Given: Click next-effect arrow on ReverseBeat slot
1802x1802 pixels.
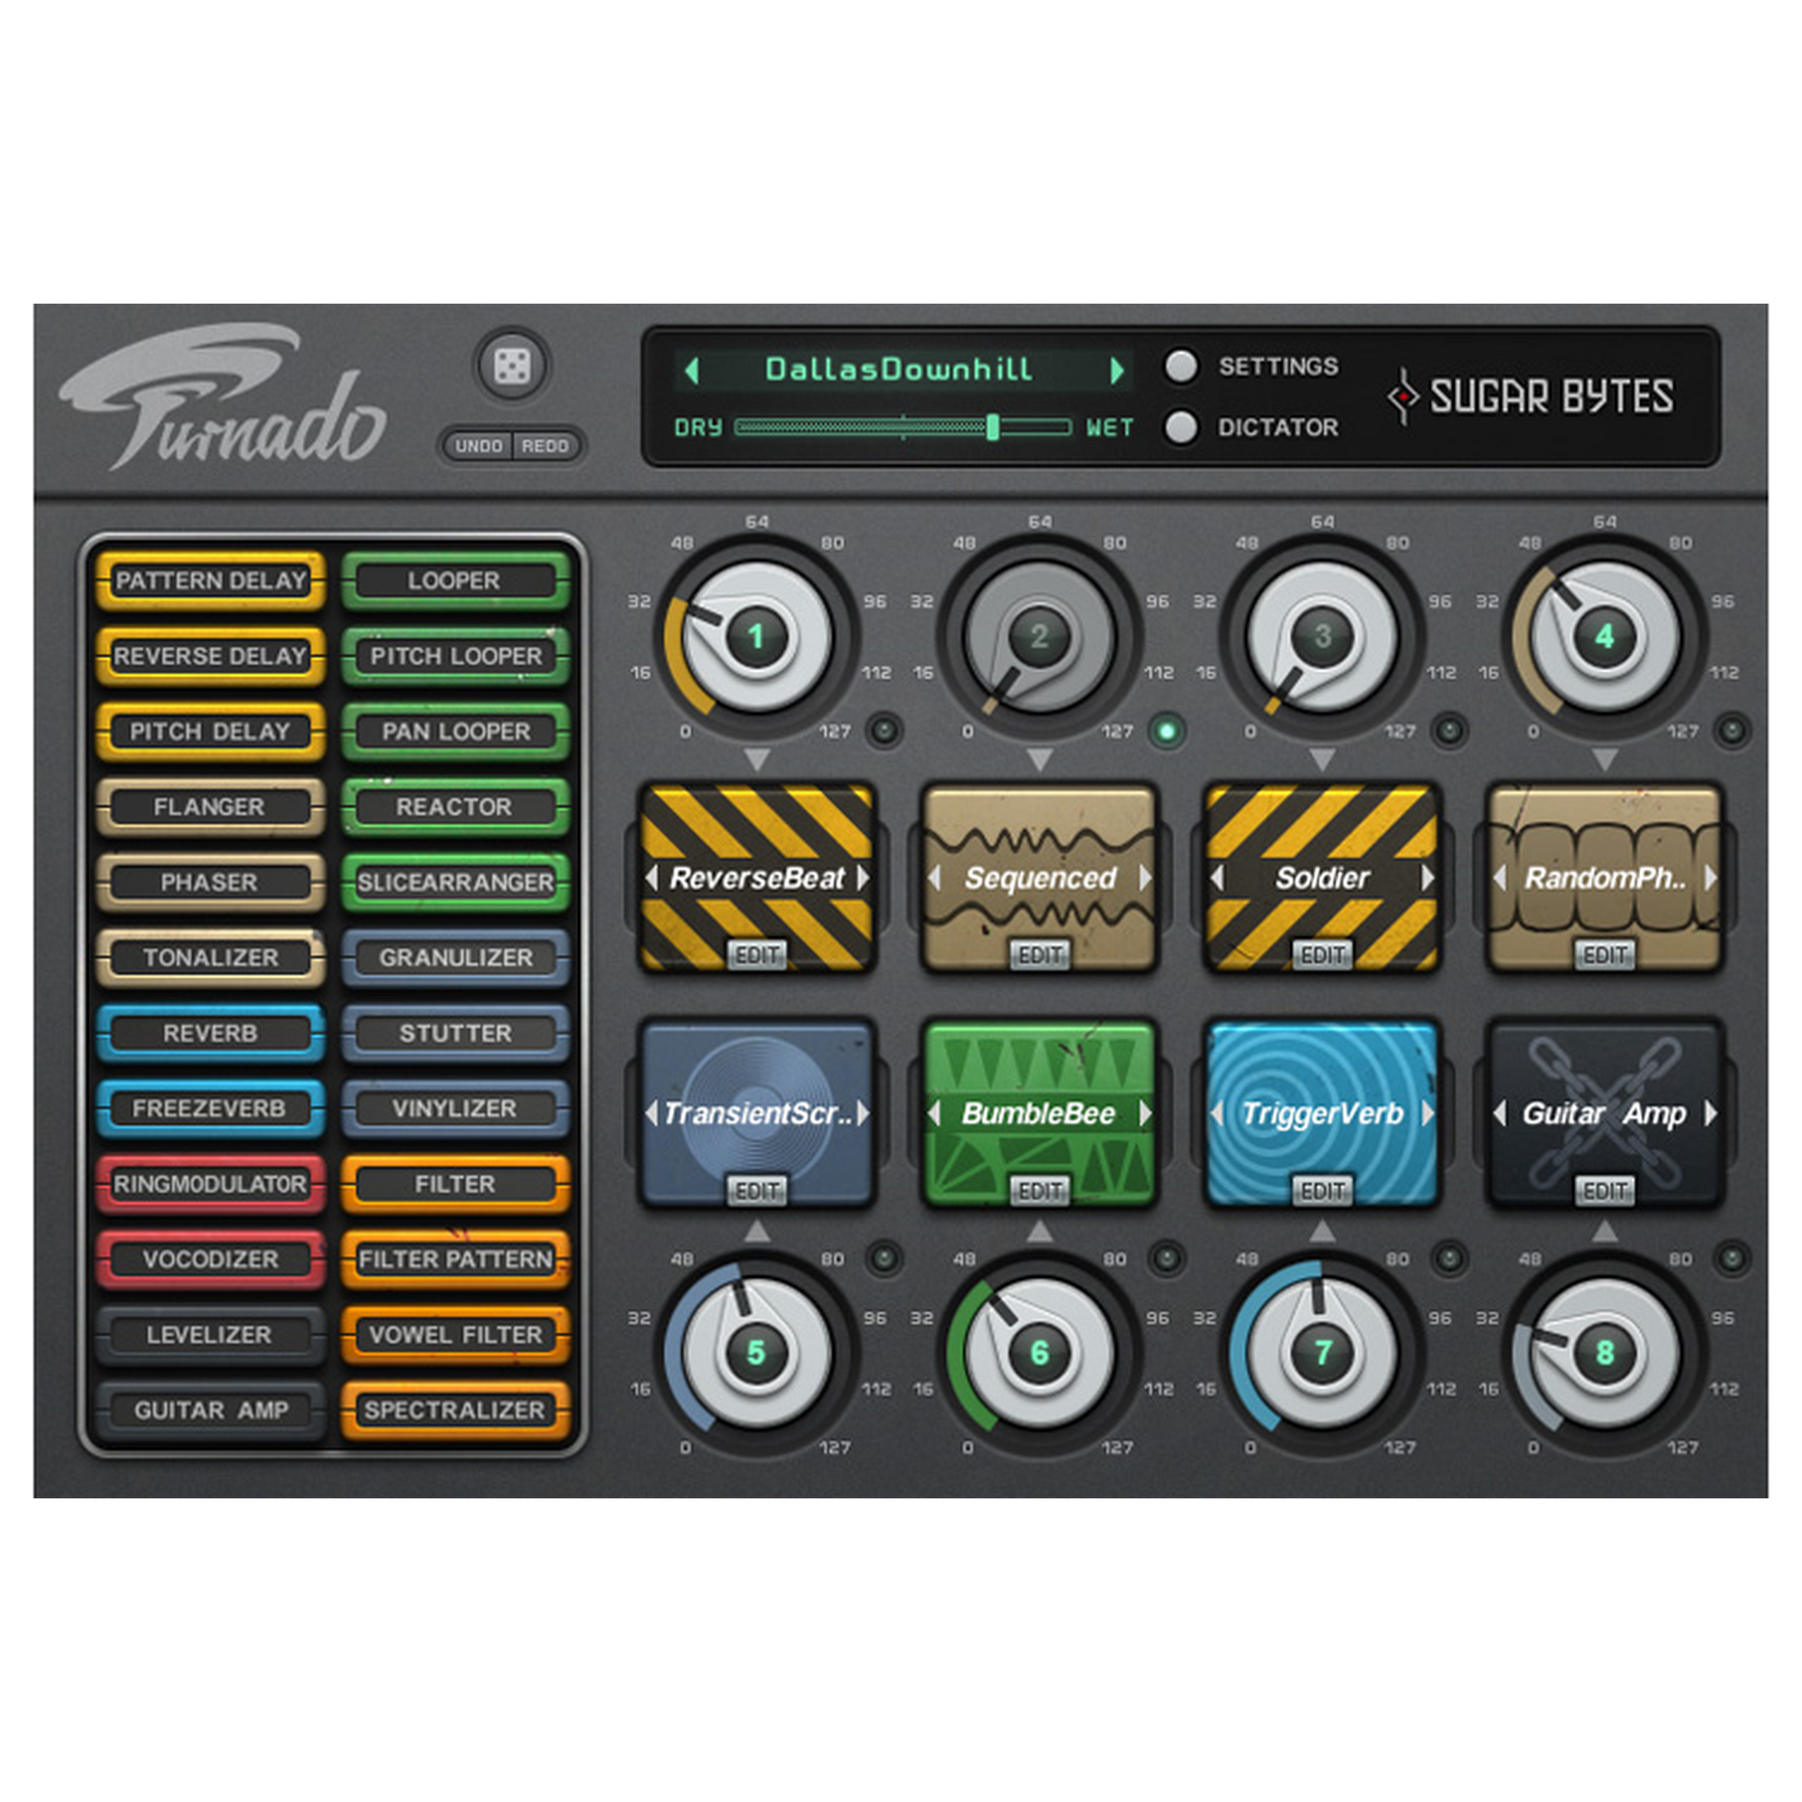Looking at the screenshot, I should pyautogui.click(x=863, y=878).
